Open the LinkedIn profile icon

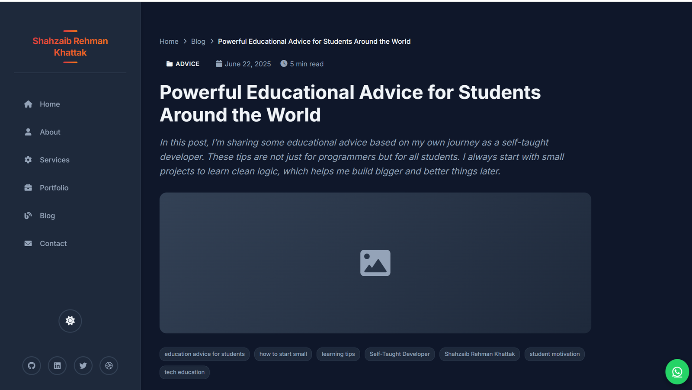point(57,365)
